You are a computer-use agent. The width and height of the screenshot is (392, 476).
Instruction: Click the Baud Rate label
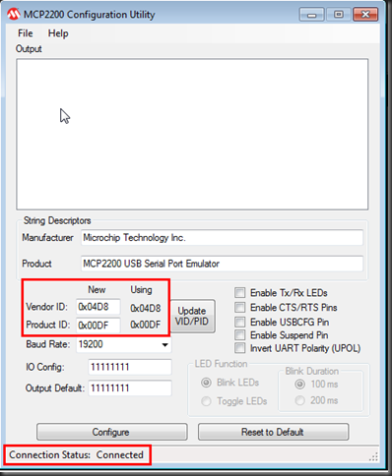tap(48, 344)
